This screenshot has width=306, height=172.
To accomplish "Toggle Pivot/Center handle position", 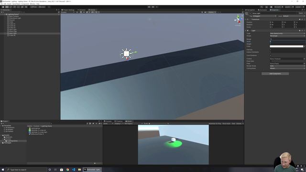I will click(34, 7).
